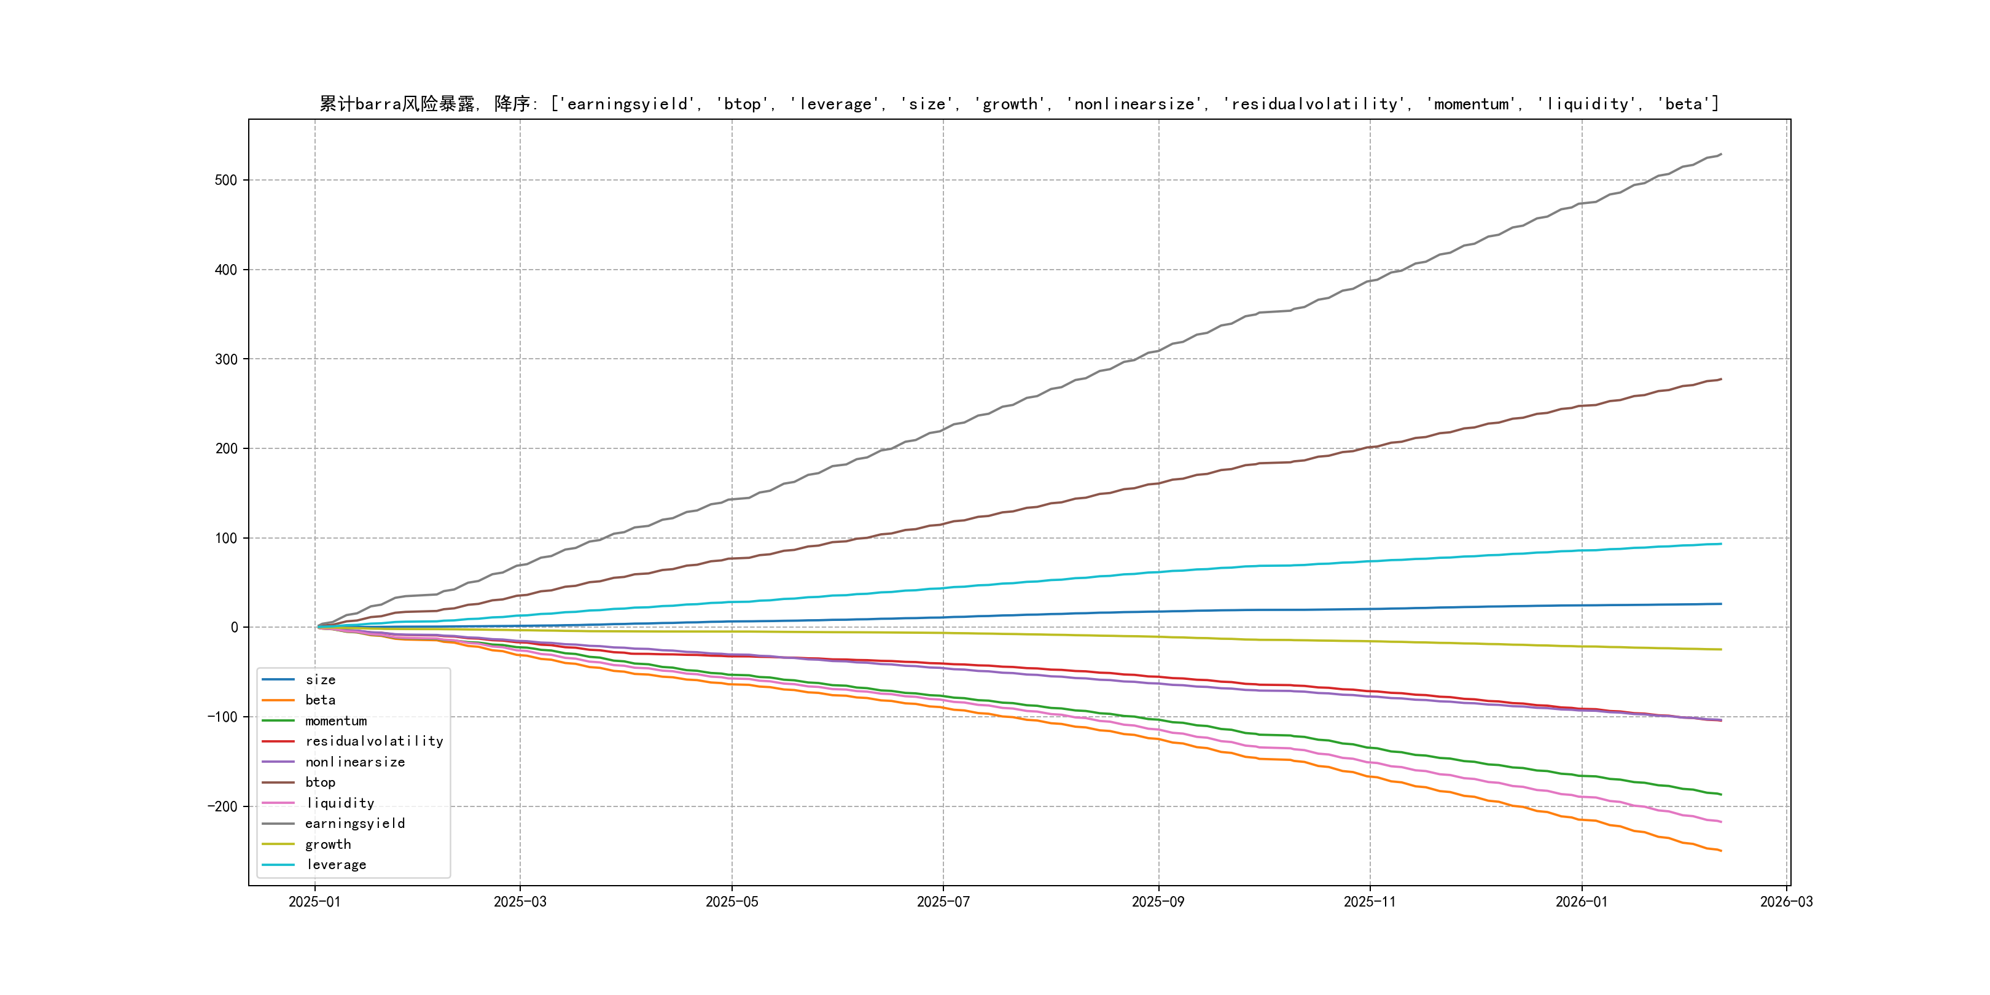Click the 0 y-axis tick label
Viewport: 1990px width, 995px height.
click(234, 627)
